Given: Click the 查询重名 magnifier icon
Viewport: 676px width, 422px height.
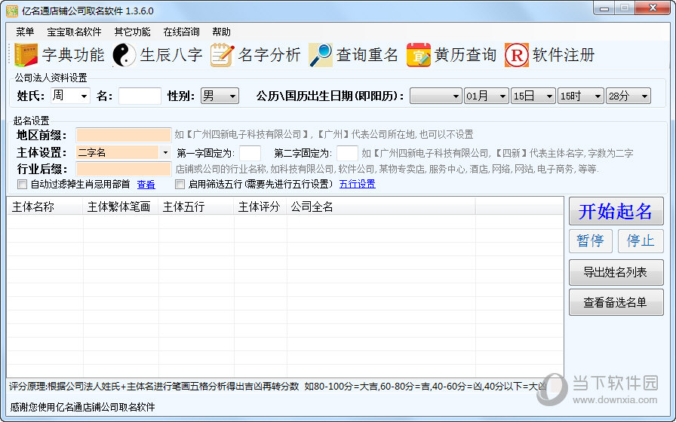Looking at the screenshot, I should (x=321, y=55).
